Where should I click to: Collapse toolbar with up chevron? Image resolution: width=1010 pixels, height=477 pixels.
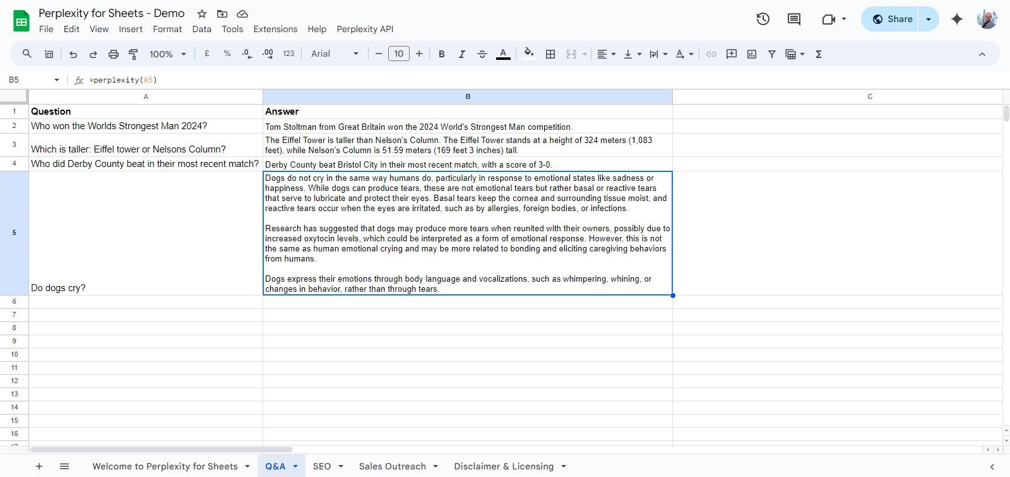(x=982, y=54)
